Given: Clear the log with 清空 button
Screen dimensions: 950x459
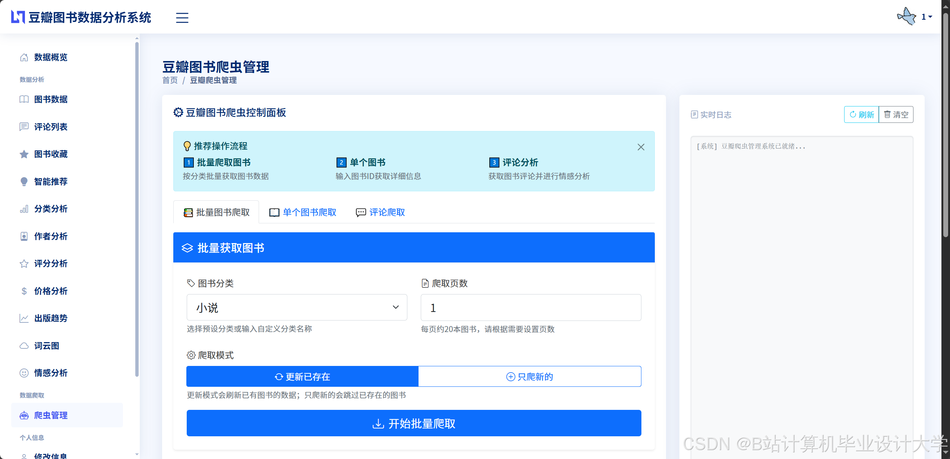Looking at the screenshot, I should point(896,115).
